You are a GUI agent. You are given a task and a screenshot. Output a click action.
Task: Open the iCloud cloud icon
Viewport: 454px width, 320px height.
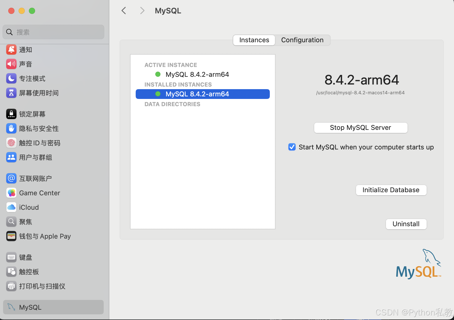11,207
